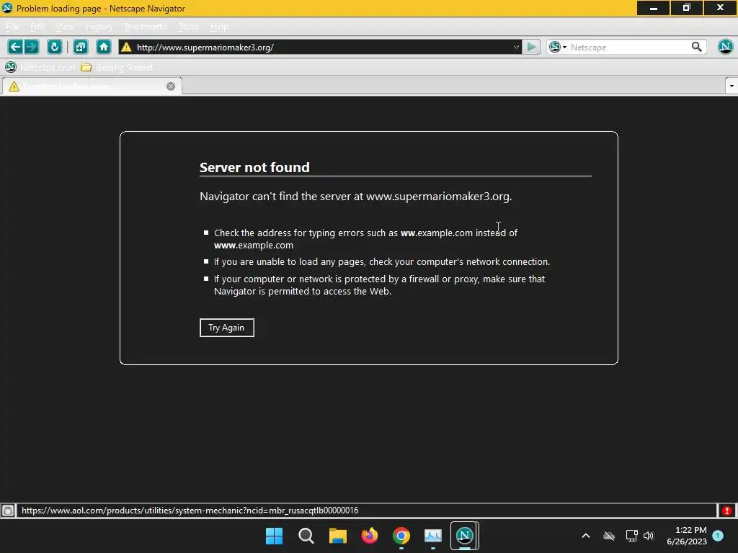Go back with the Back arrow button
Image resolution: width=738 pixels, height=553 pixels.
pos(15,47)
